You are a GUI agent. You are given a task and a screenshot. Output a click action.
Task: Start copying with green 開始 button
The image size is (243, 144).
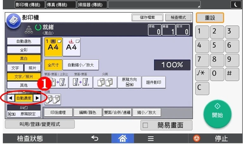[x=217, y=114]
